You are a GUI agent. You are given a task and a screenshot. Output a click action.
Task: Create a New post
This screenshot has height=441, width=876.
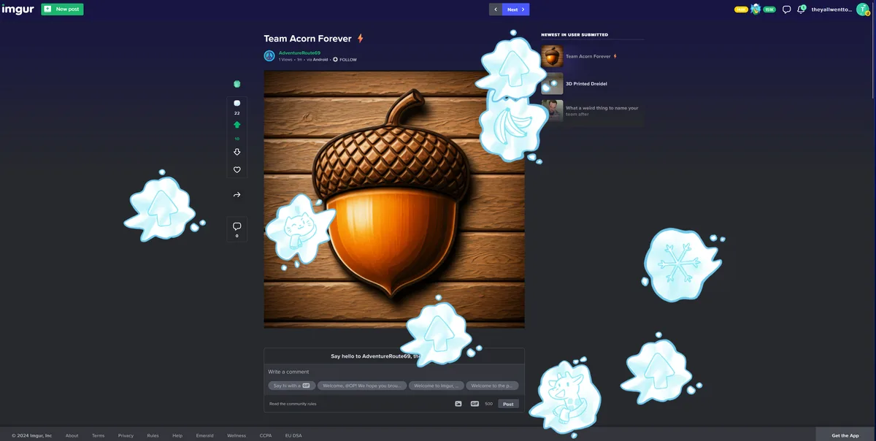(62, 9)
